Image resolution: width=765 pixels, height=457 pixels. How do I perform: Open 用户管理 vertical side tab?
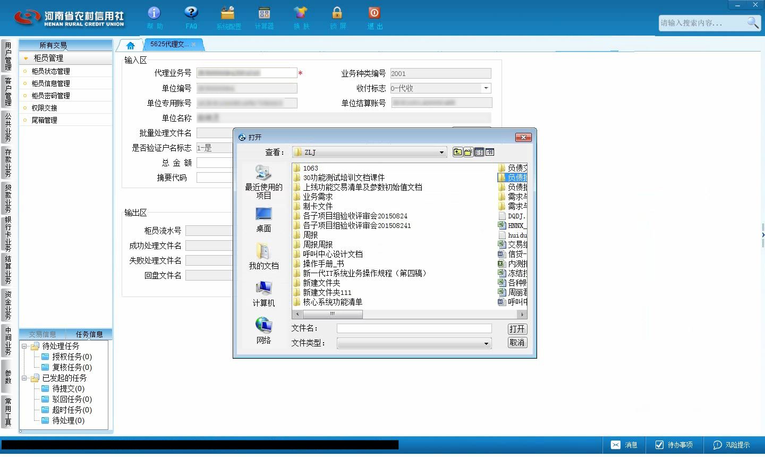(x=7, y=56)
